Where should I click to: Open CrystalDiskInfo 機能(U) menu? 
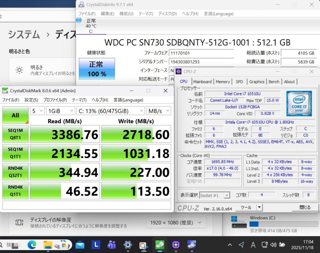(126, 14)
